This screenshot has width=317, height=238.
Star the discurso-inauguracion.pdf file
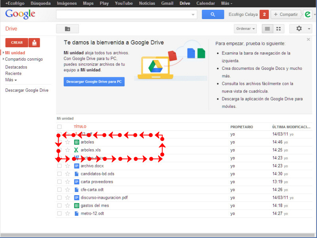67,198
